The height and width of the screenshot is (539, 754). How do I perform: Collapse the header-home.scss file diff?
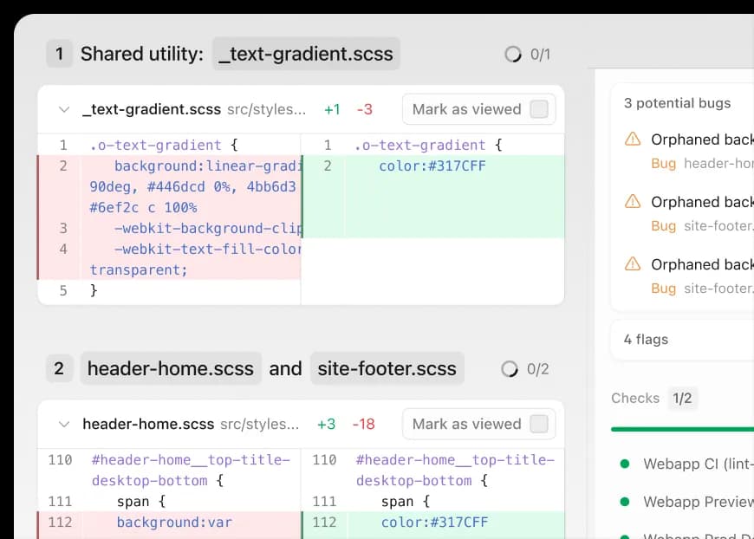point(64,424)
